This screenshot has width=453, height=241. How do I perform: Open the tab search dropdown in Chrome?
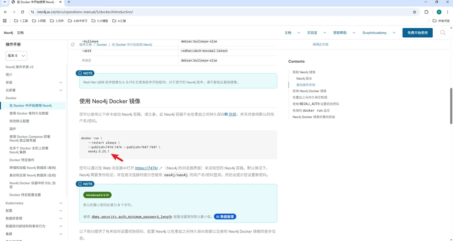pos(5,2)
